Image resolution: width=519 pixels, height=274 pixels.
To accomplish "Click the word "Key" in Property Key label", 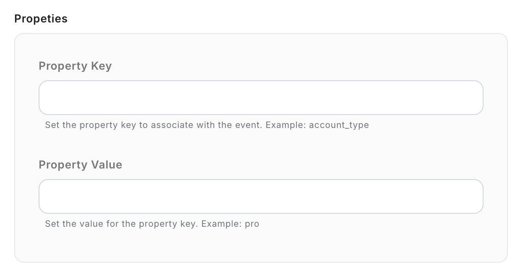I will 101,66.
